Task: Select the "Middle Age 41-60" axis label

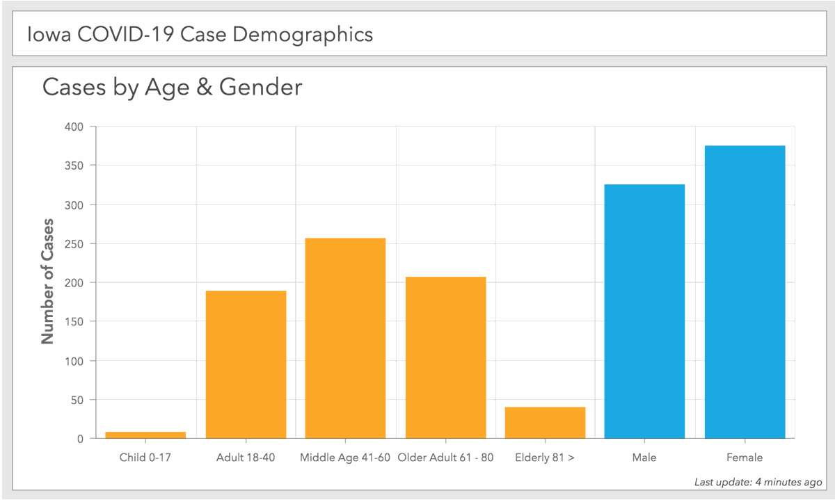Action: click(346, 458)
